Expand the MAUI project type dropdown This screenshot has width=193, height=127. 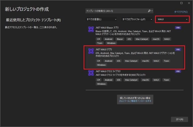(172, 19)
